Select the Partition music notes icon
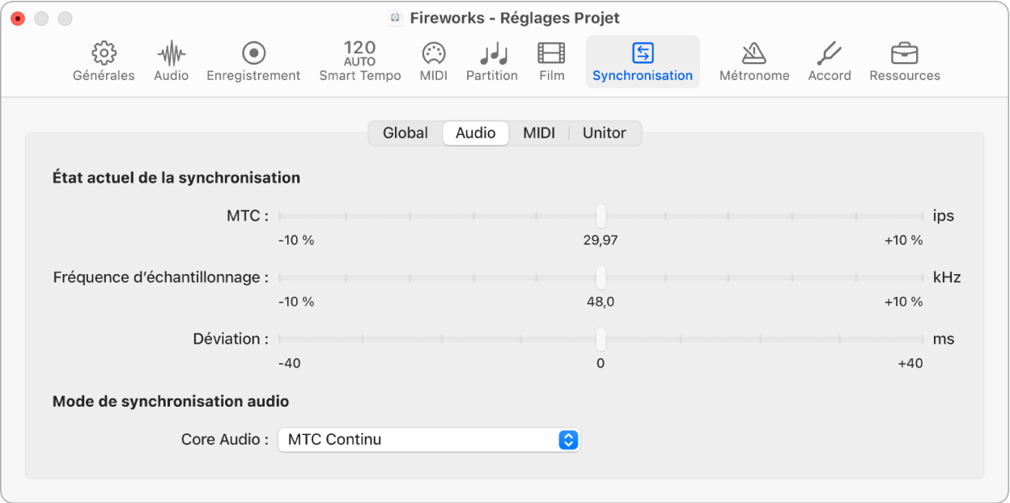Screen dimensions: 1010x503 click(492, 54)
